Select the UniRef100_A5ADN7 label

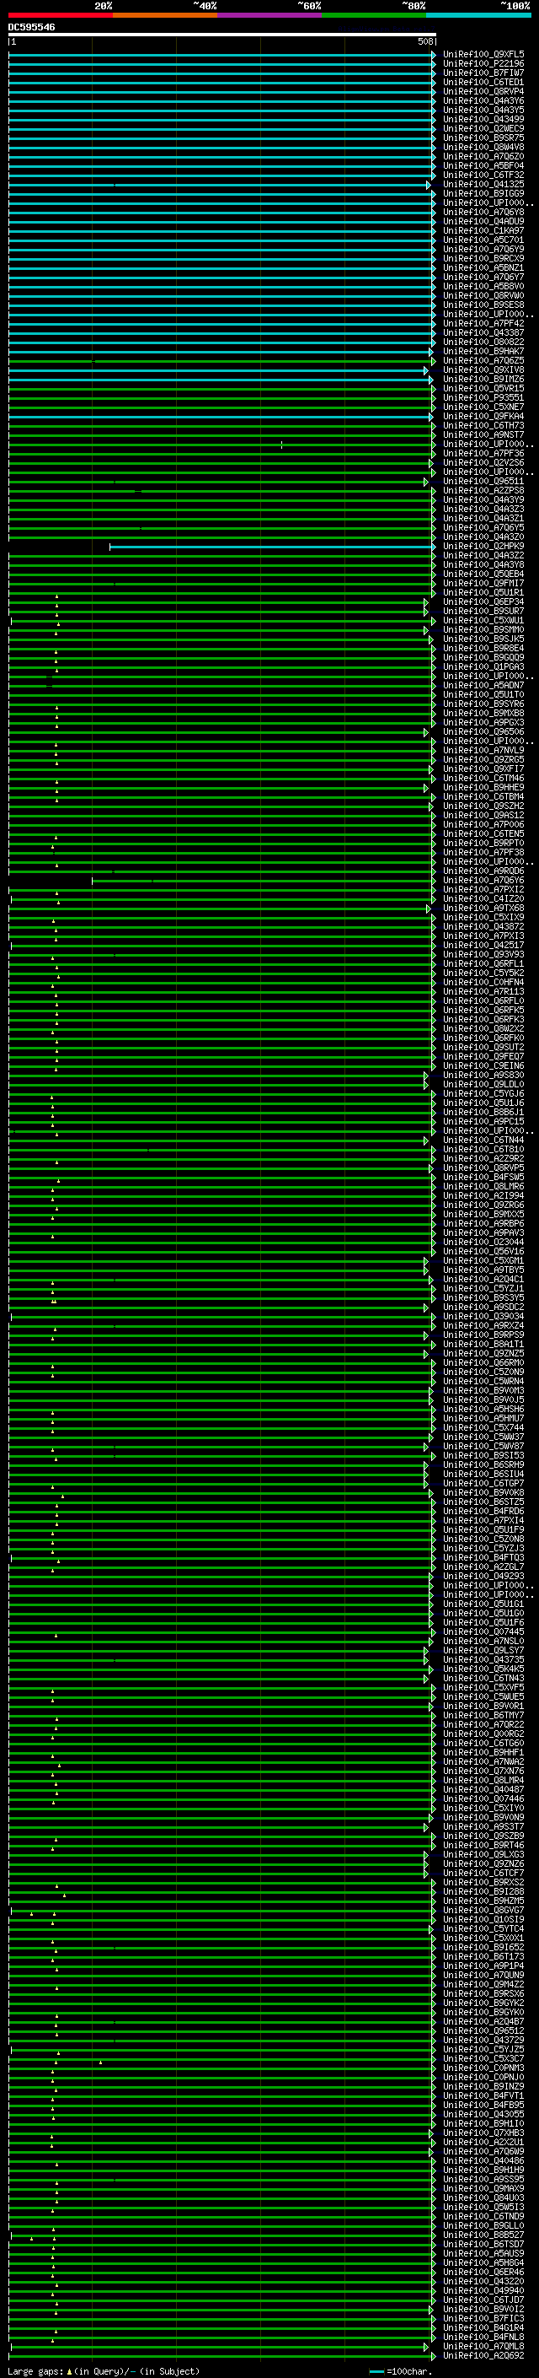tap(483, 686)
